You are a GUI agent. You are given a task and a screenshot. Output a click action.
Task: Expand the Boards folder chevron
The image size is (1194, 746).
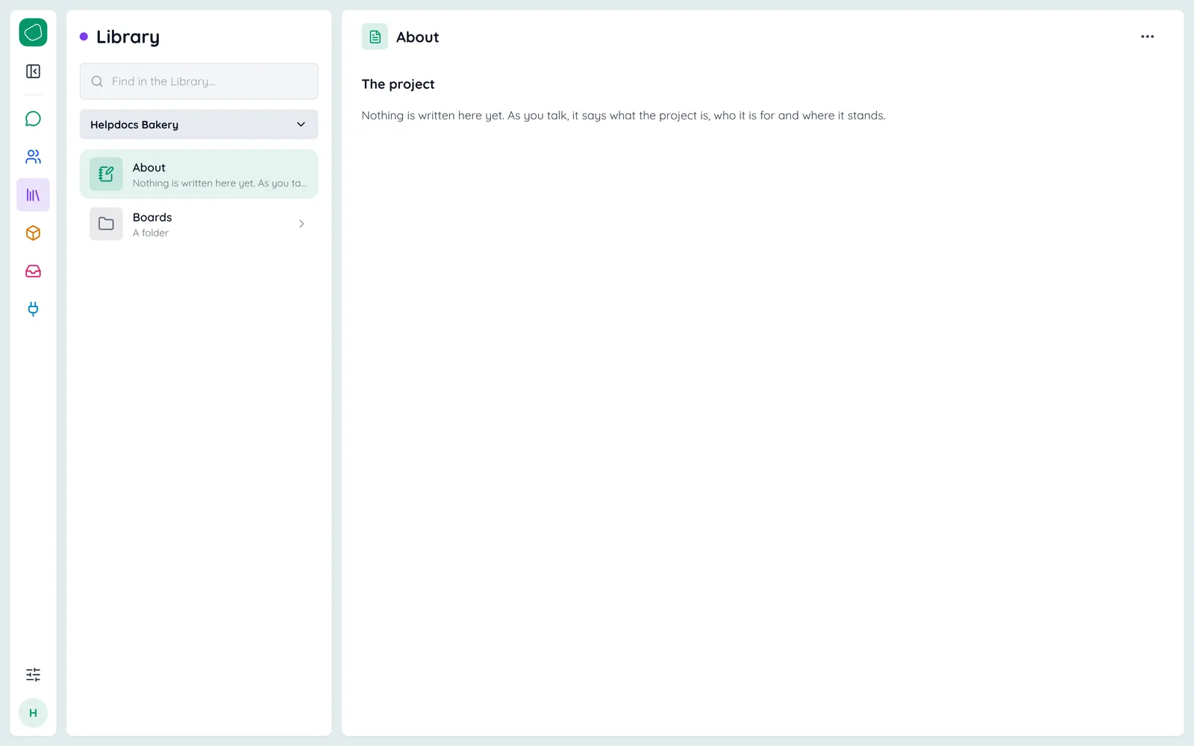301,224
